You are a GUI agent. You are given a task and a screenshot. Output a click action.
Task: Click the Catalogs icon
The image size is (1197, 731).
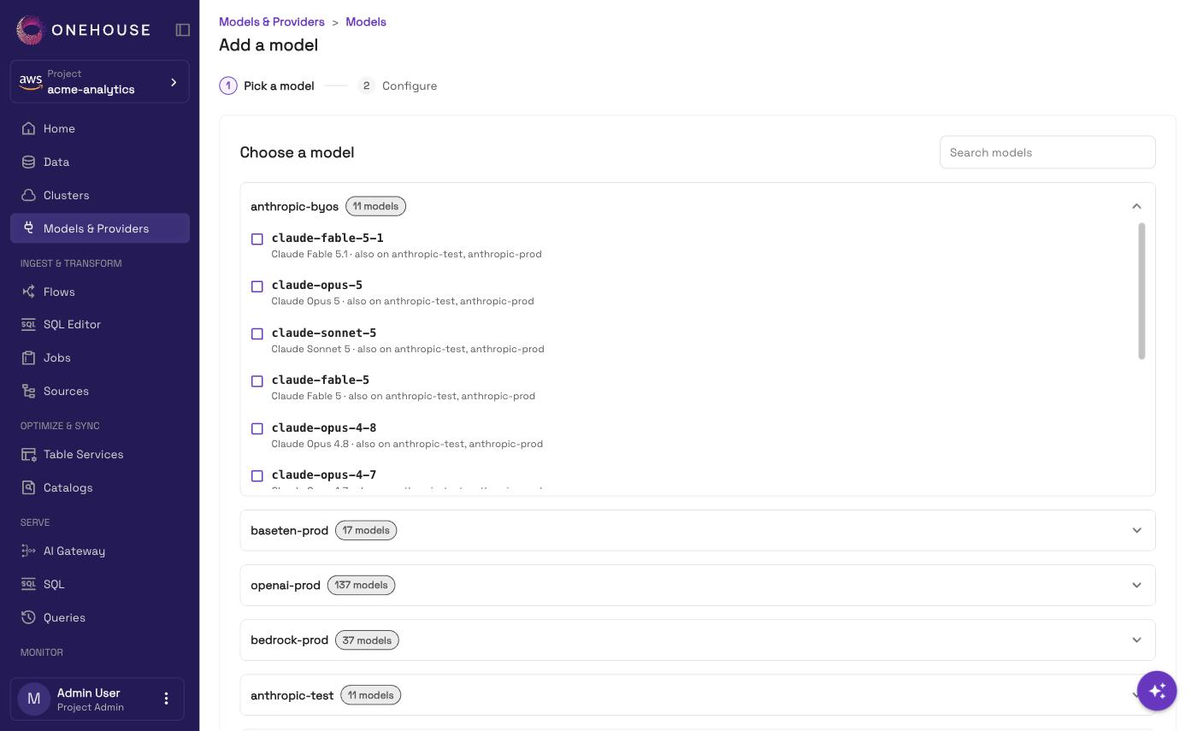click(x=28, y=487)
